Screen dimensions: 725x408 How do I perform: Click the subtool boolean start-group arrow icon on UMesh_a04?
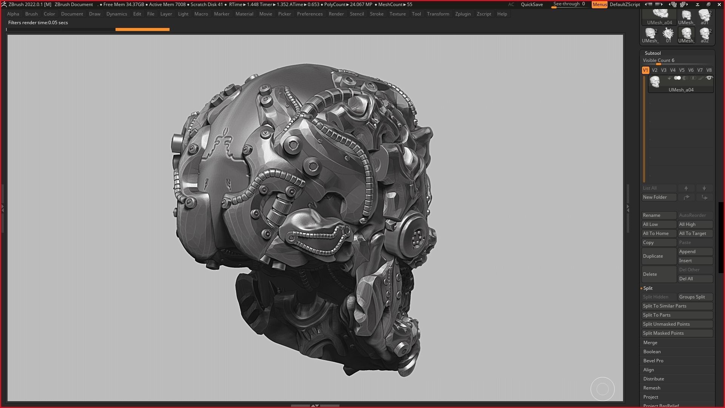pyautogui.click(x=669, y=78)
